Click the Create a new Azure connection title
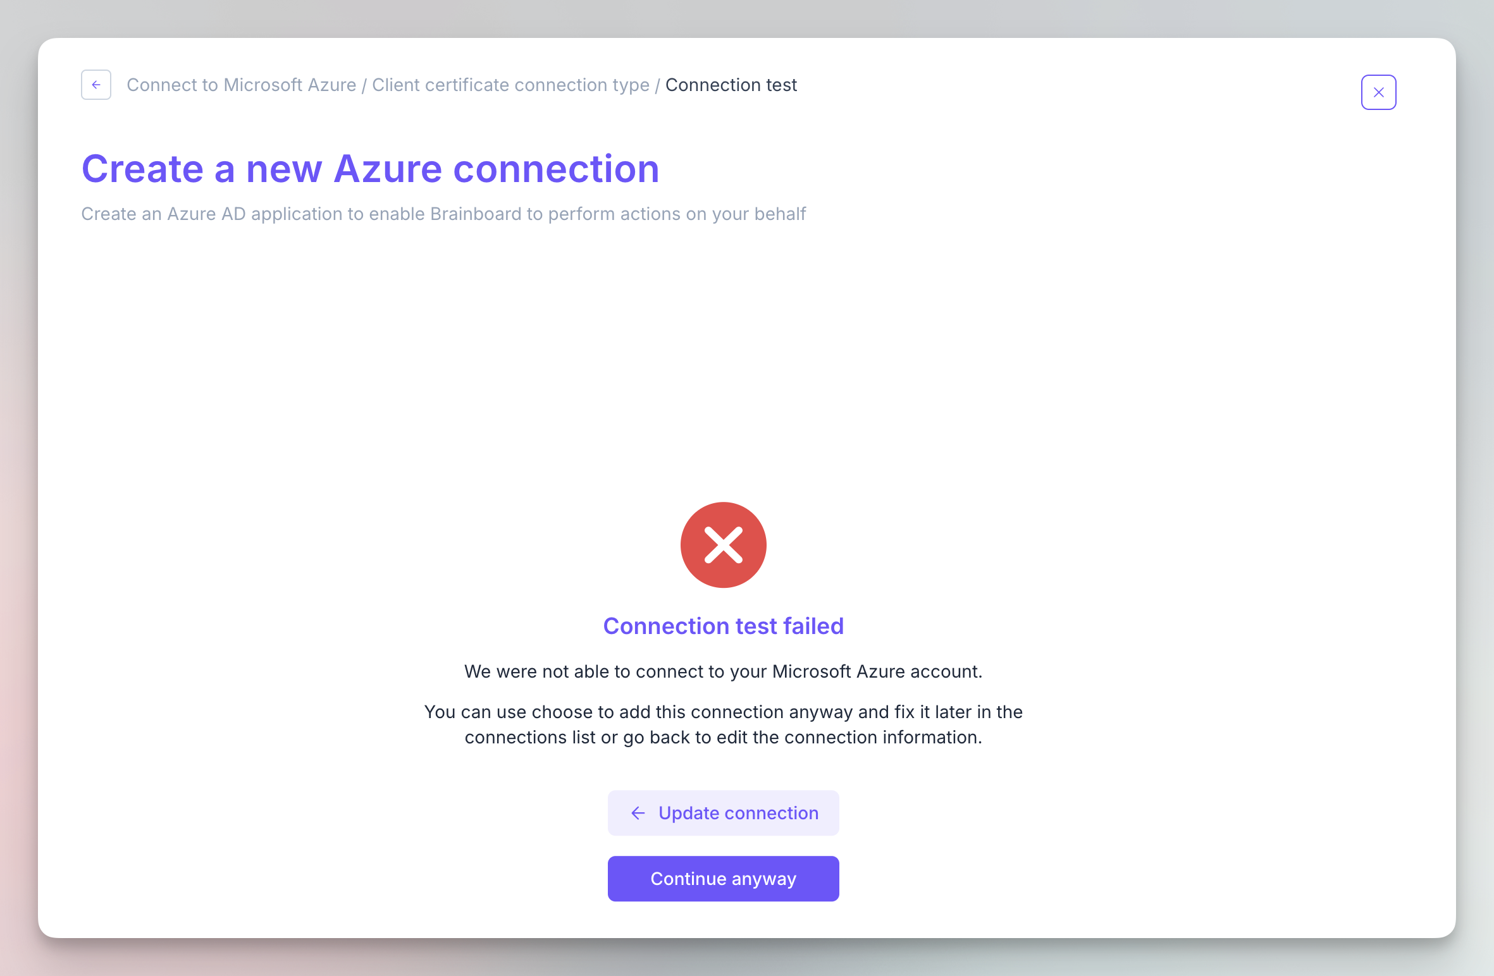The height and width of the screenshot is (976, 1494). (x=370, y=169)
